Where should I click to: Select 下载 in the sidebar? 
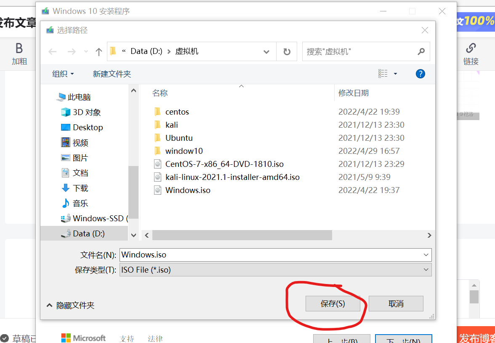pyautogui.click(x=75, y=188)
